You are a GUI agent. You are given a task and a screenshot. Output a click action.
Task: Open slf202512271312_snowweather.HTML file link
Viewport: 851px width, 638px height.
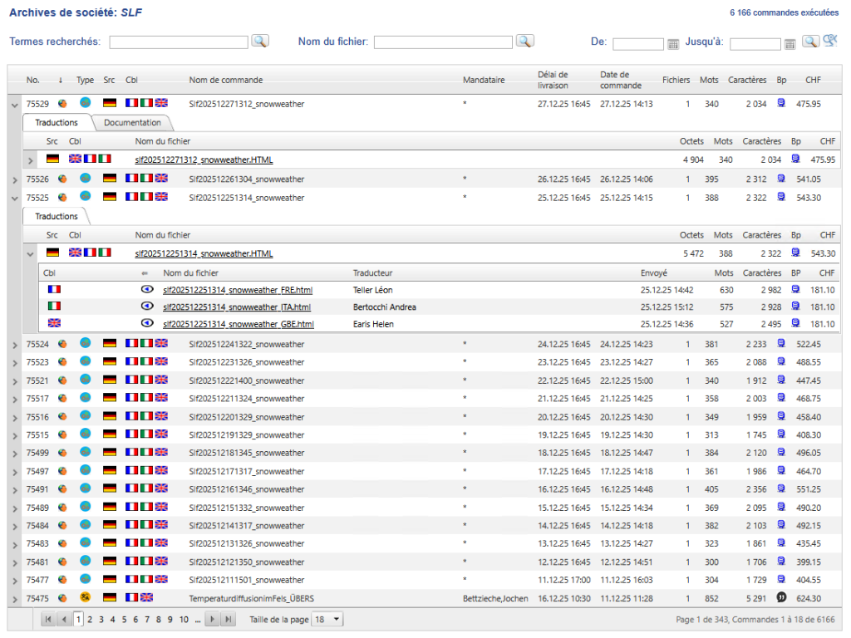point(204,159)
